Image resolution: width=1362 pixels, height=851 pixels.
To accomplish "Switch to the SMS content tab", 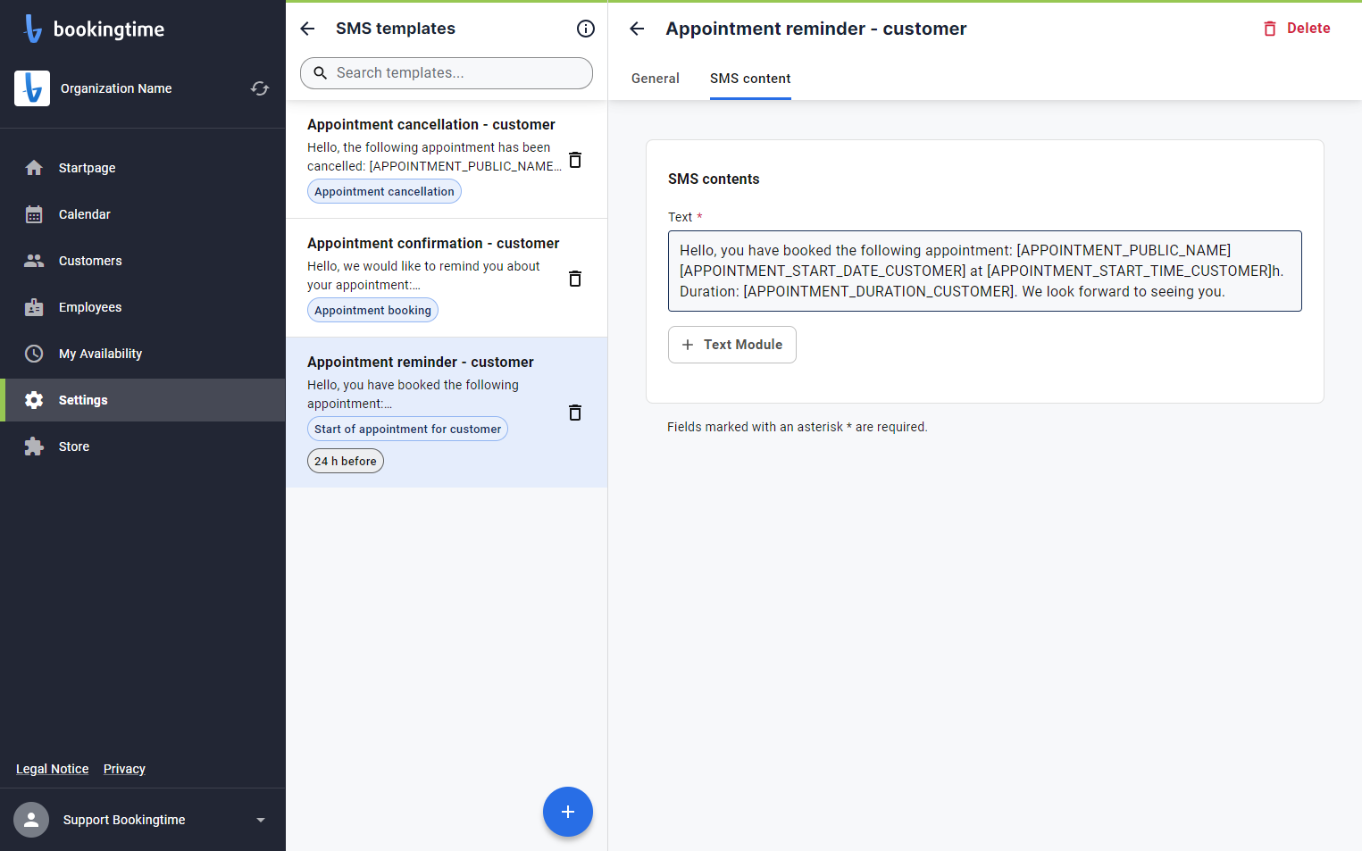I will [x=750, y=79].
